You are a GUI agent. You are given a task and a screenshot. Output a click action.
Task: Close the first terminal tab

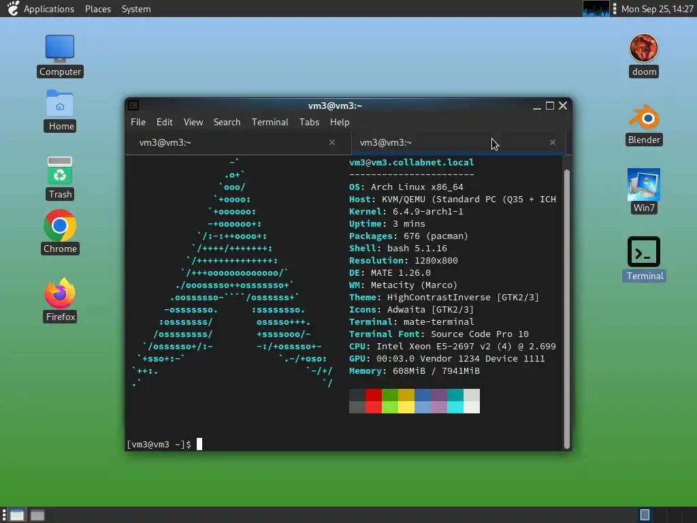coord(332,142)
